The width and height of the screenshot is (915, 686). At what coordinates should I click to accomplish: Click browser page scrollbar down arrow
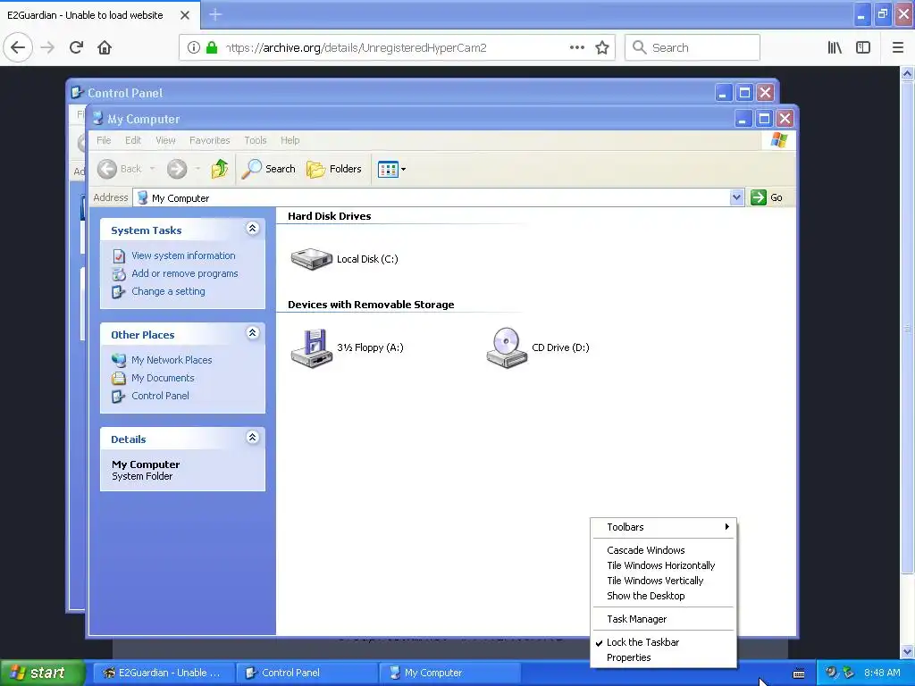[908, 651]
